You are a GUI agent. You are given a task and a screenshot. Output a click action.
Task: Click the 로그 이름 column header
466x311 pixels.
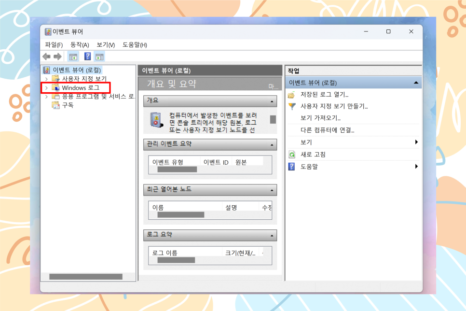pos(185,253)
